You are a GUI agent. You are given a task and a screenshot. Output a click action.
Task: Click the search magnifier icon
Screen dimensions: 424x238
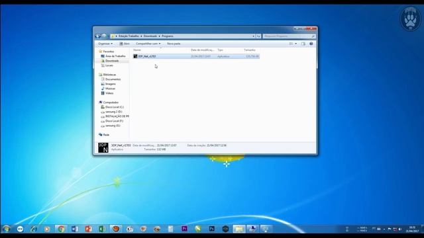pyautogui.click(x=313, y=36)
